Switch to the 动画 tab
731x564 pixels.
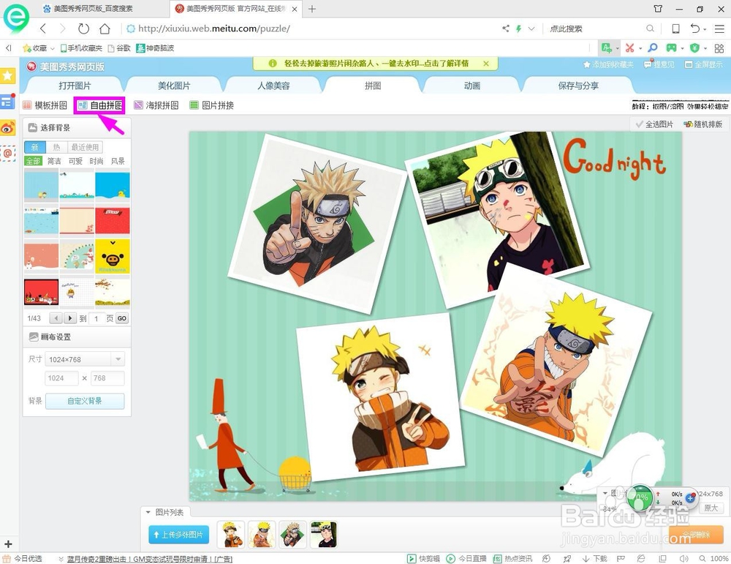click(471, 86)
